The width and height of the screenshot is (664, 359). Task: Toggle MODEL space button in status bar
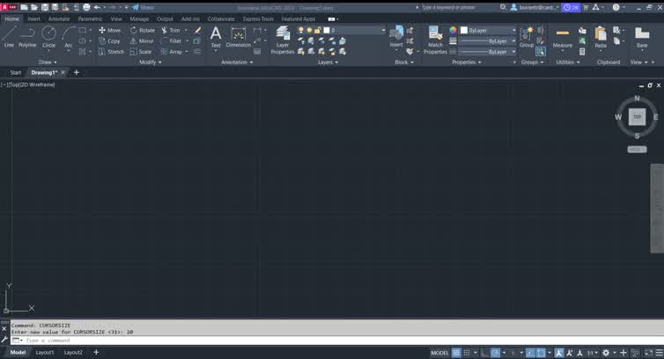pyautogui.click(x=439, y=353)
